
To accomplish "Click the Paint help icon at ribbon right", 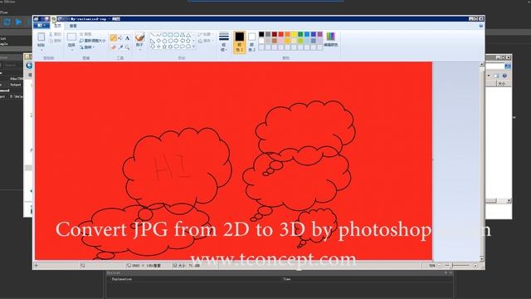I will pos(481,26).
